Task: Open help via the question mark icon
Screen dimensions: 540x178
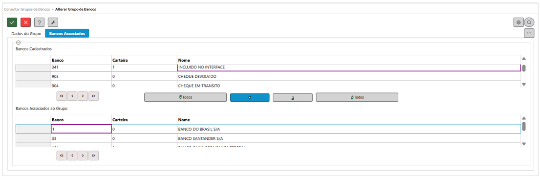Action: point(40,22)
